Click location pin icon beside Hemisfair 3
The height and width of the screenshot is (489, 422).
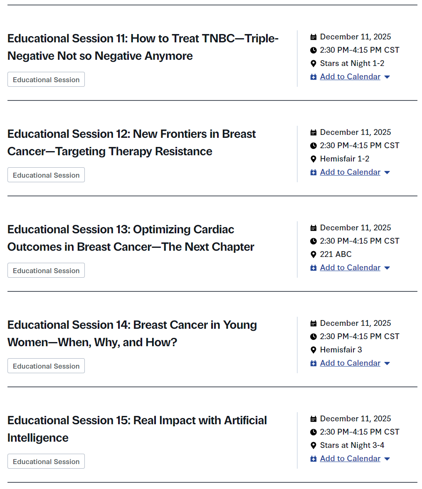click(x=313, y=350)
